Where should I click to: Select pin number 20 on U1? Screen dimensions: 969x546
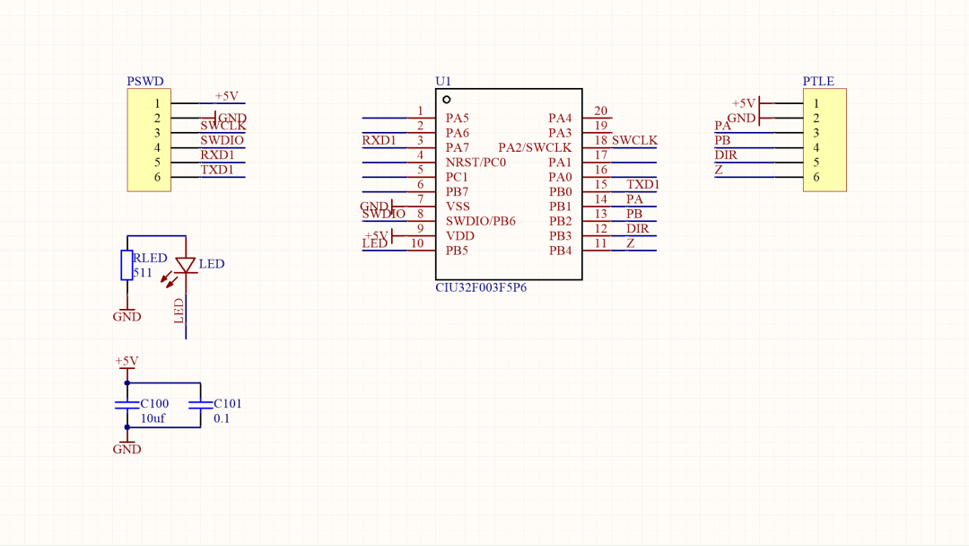[600, 110]
